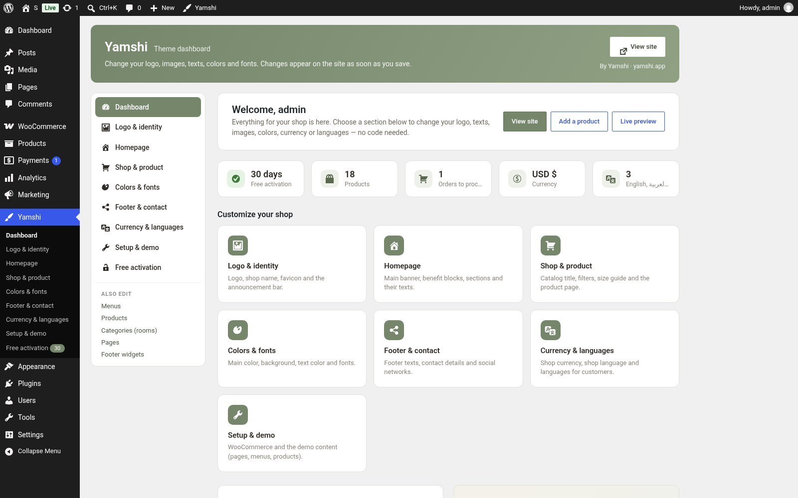The width and height of the screenshot is (798, 498).
Task: Click the WordPress logo in admin bar
Action: (x=8, y=8)
